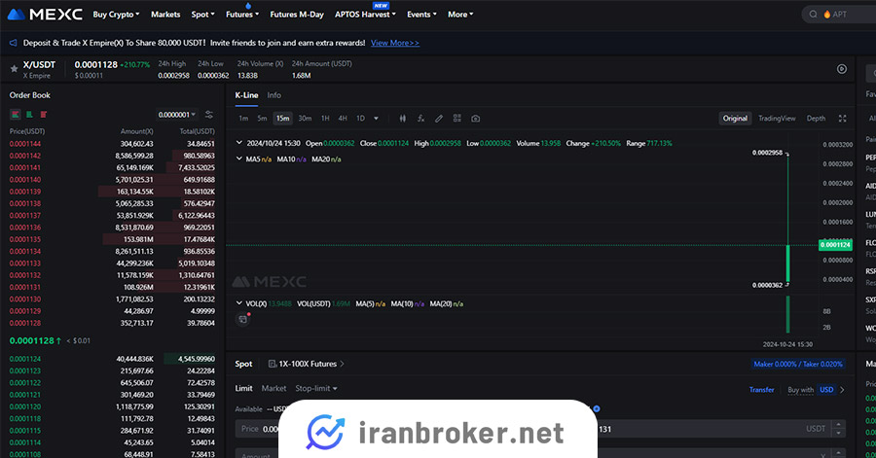Select the 15m timeframe
Viewport: 876px width, 458px height.
(282, 119)
